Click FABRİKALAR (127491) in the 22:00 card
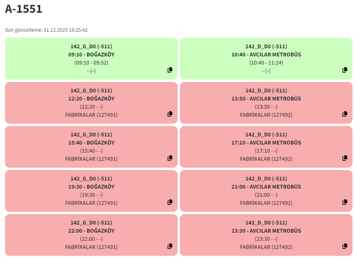The image size is (356, 257). pos(91,247)
